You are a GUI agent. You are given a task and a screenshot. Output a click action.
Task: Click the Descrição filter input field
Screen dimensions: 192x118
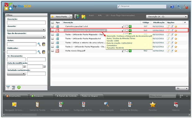(x=26, y=23)
